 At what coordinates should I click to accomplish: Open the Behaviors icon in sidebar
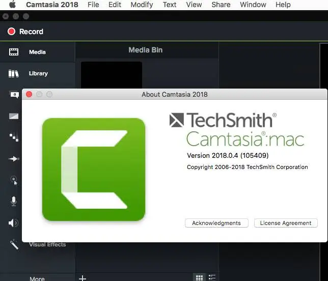14,137
